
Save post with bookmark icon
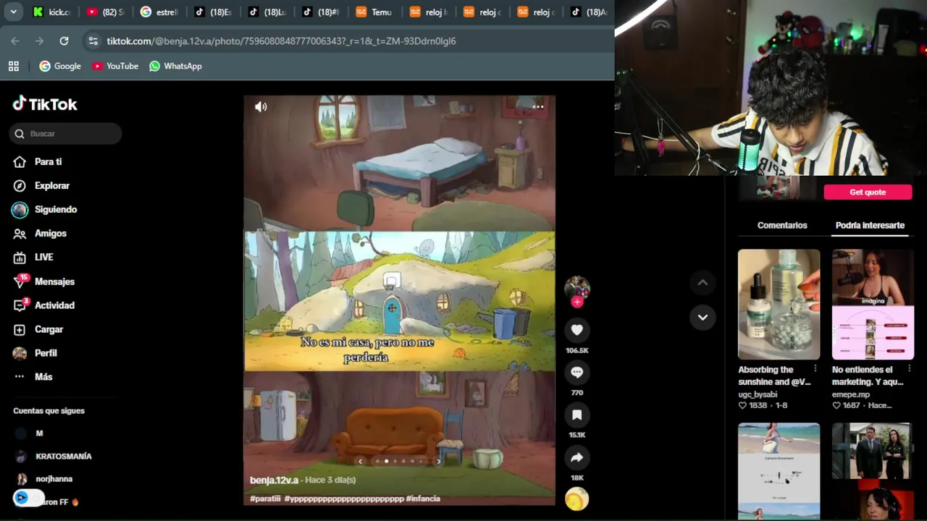[x=576, y=415]
